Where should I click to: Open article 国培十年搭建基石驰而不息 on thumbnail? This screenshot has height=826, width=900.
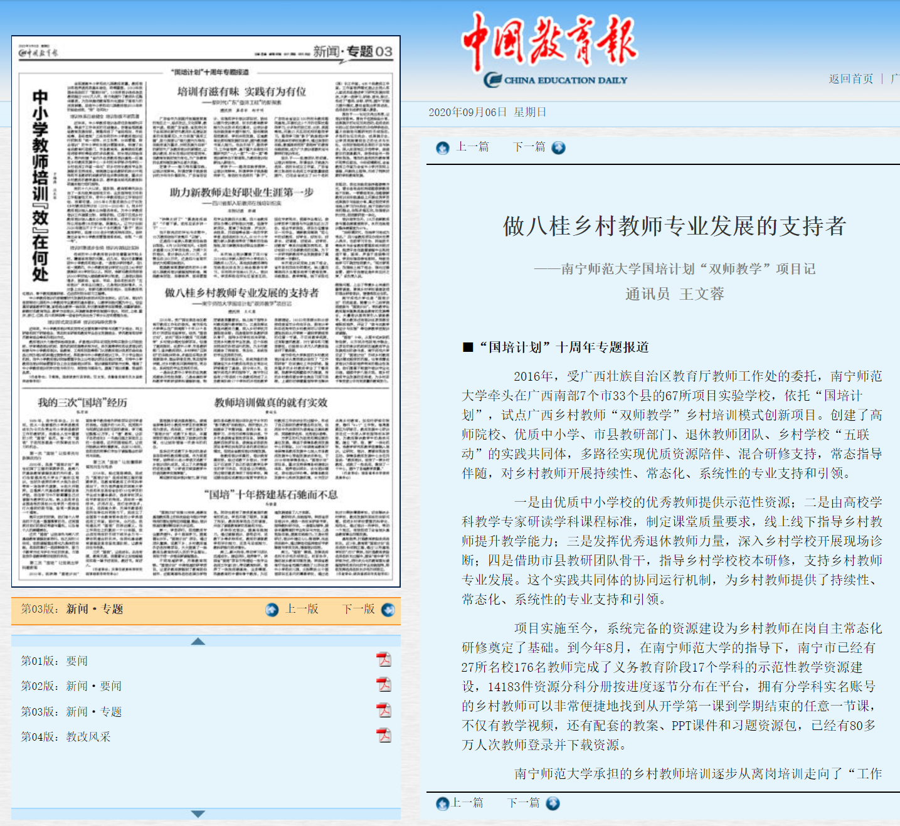coord(271,494)
